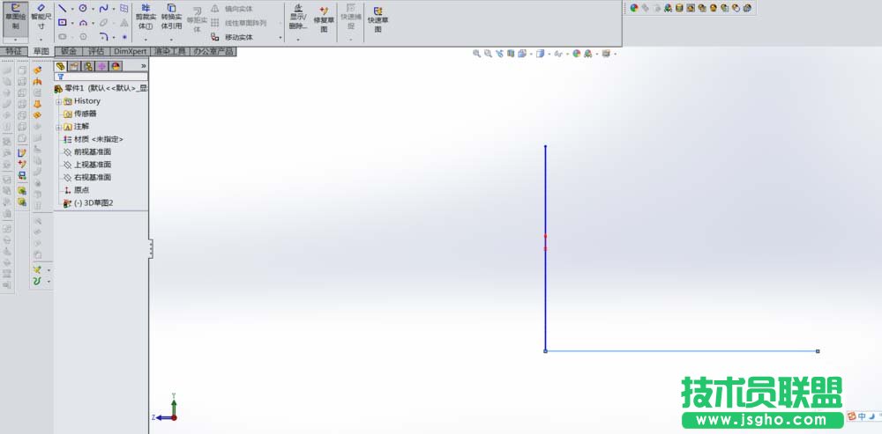Click 移动实体 move entities tool
The image size is (882, 434).
pos(232,37)
